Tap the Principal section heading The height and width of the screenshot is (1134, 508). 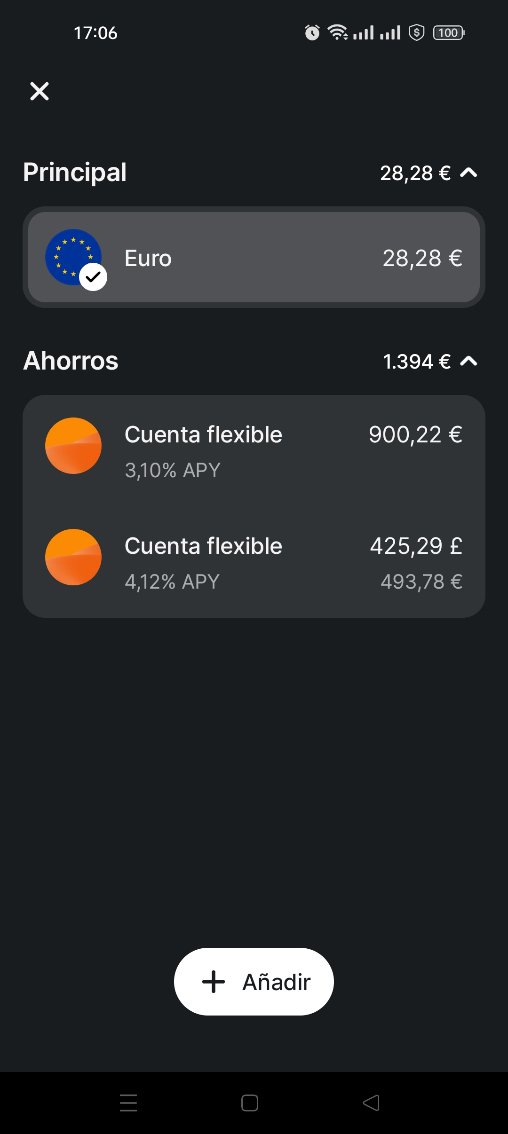[x=75, y=172]
